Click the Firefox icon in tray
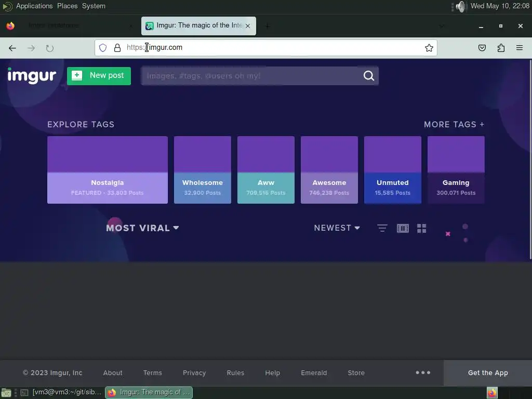532x399 pixels. click(x=492, y=393)
